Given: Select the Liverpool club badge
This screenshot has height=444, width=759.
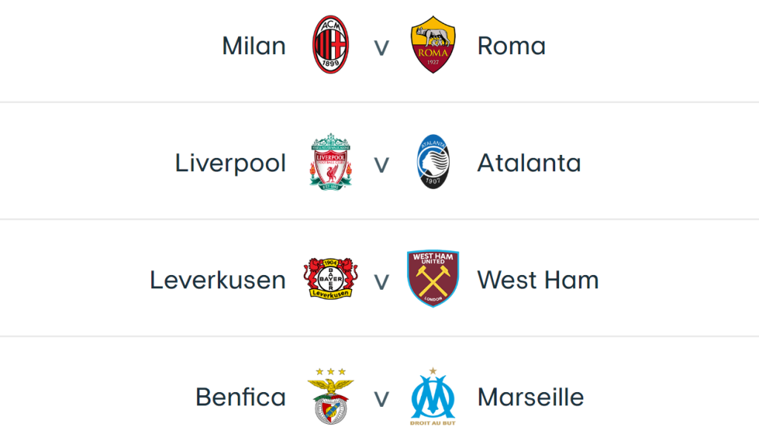Looking at the screenshot, I should (330, 162).
